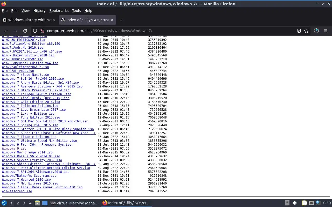This screenshot has height=207, width=332.
Task: Click the Firefox Index of ~lily taskbar button
Action: (126, 203)
